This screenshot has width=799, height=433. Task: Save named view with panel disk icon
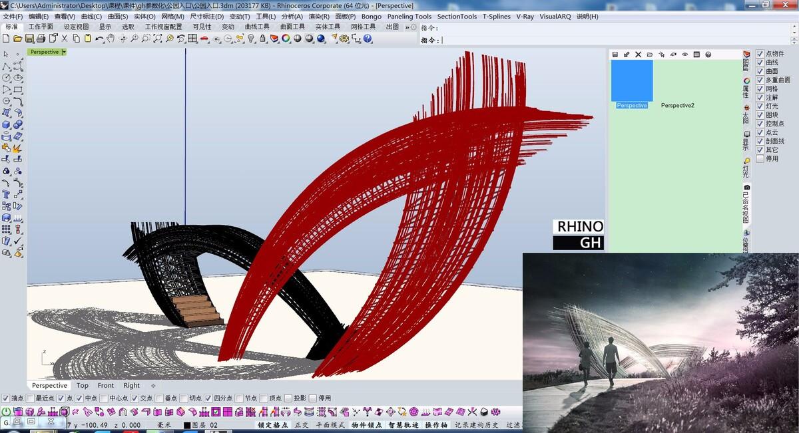point(615,55)
